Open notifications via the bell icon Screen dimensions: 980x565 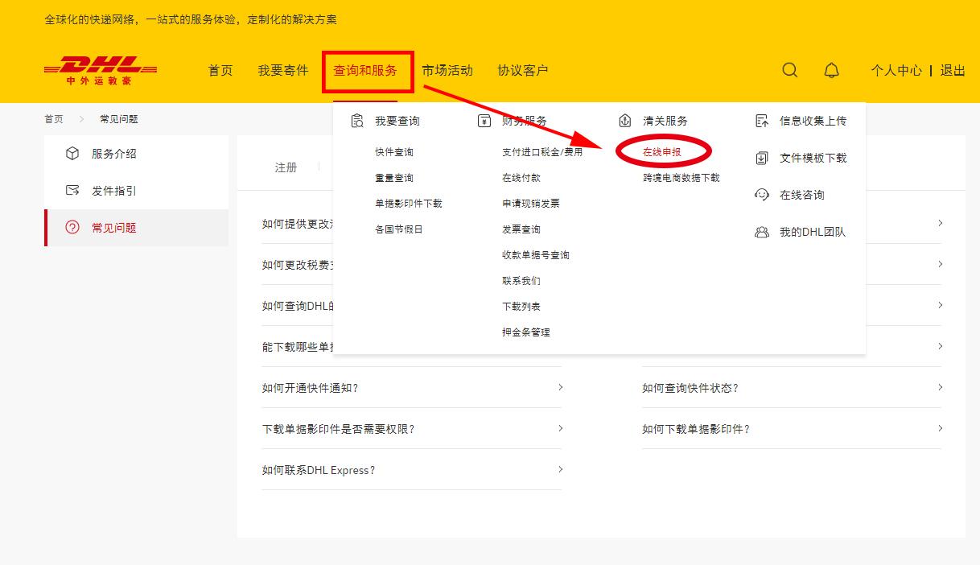[833, 70]
